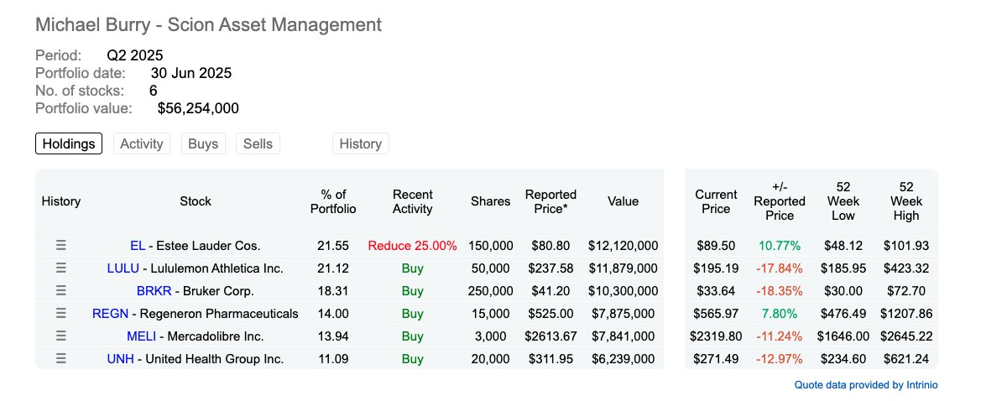Viewport: 981px width, 401px height.
Task: Click the History column header
Action: [60, 201]
